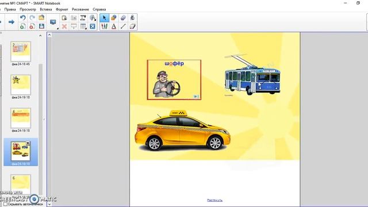368x207 pixels.
Task: Click the page sorter scroll up arrow
Action: tap(40, 36)
